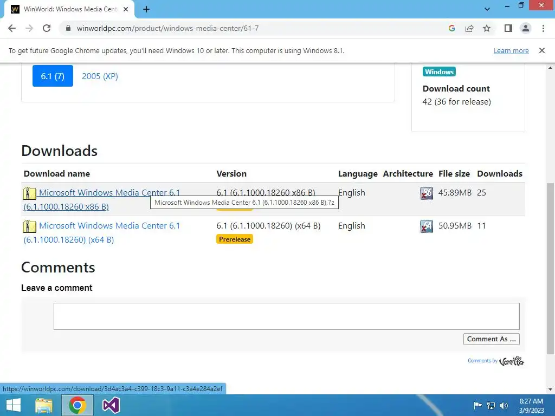Image resolution: width=555 pixels, height=416 pixels.
Task: Click the x64 architecture icon
Action: tap(426, 226)
